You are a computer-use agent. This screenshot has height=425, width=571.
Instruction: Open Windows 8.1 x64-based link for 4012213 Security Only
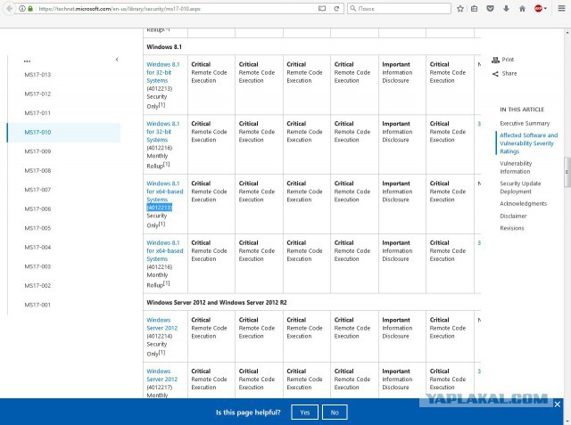[x=164, y=192]
